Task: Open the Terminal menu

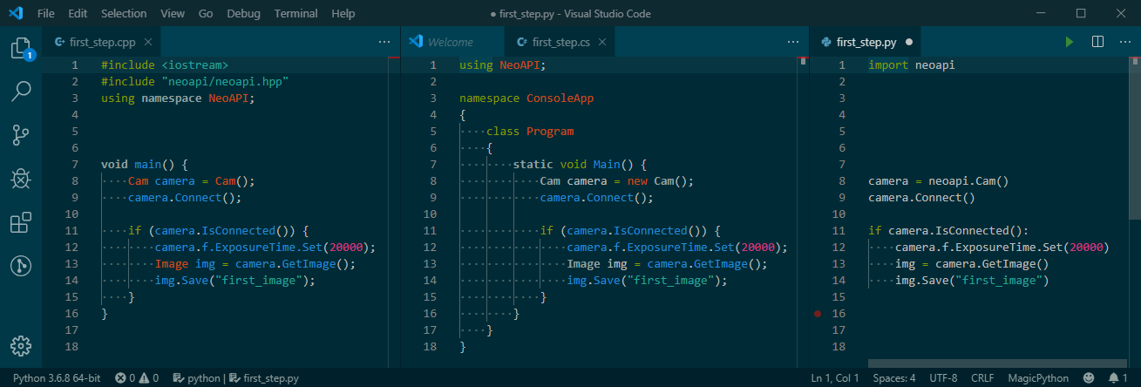Action: click(295, 13)
